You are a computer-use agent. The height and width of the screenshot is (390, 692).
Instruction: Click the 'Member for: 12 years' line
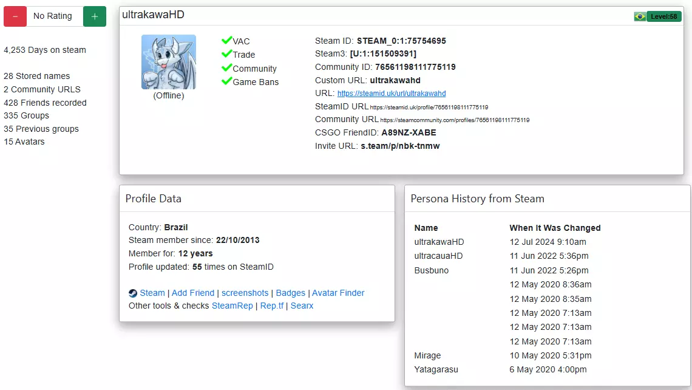(171, 253)
